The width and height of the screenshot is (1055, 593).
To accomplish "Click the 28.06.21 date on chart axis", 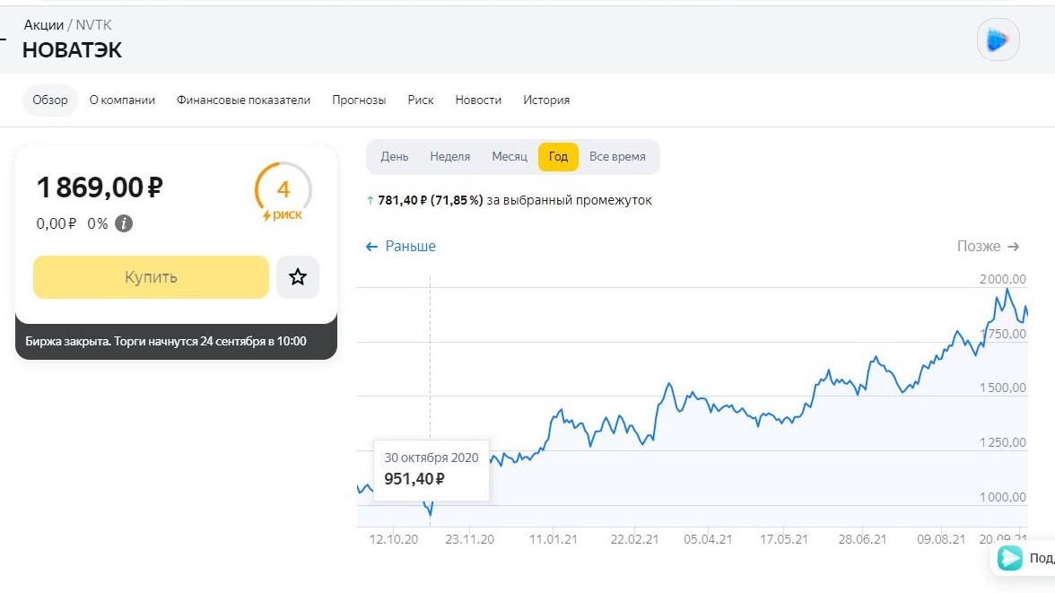I will [x=863, y=539].
